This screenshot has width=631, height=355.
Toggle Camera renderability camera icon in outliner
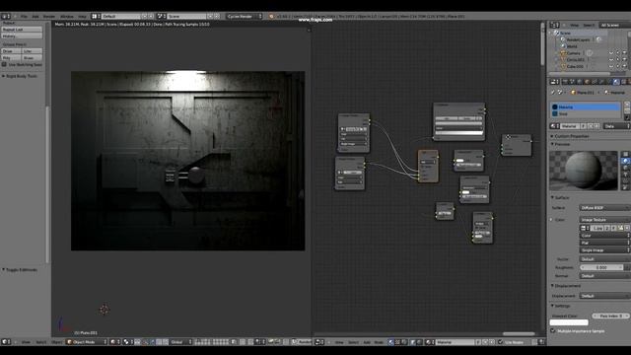(624, 53)
